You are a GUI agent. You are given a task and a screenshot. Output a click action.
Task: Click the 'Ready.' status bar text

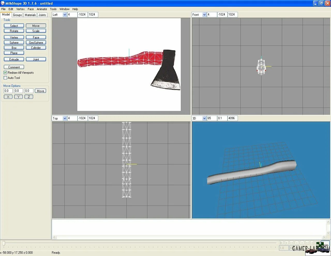[56, 253]
